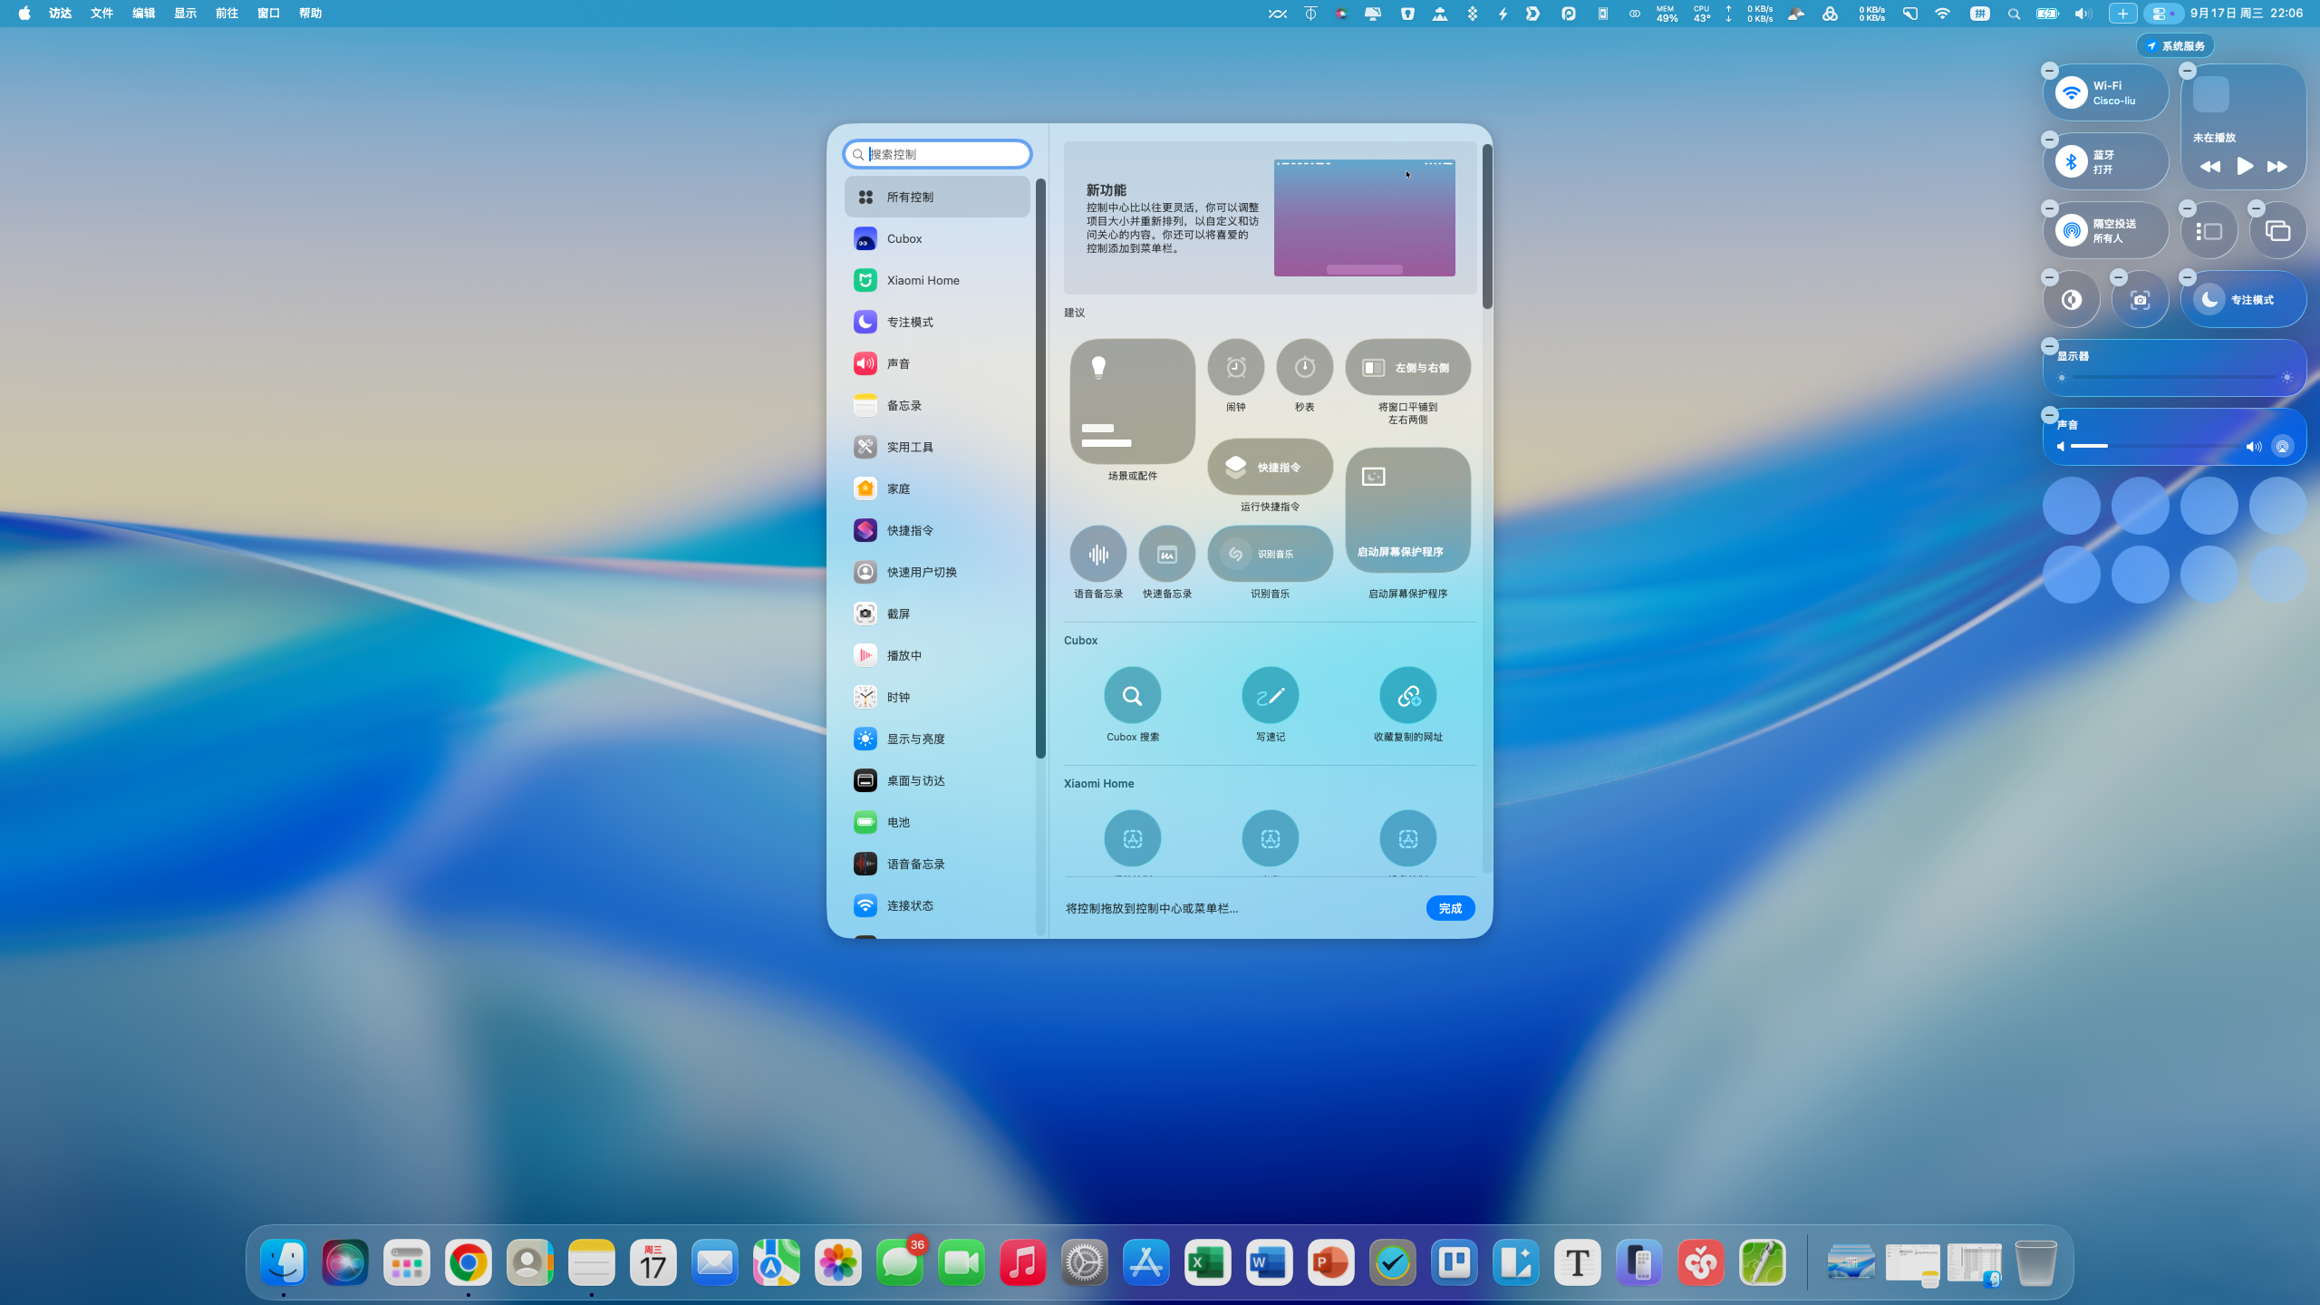
Task: Open the sound output AirPlay selector
Action: click(x=2282, y=446)
